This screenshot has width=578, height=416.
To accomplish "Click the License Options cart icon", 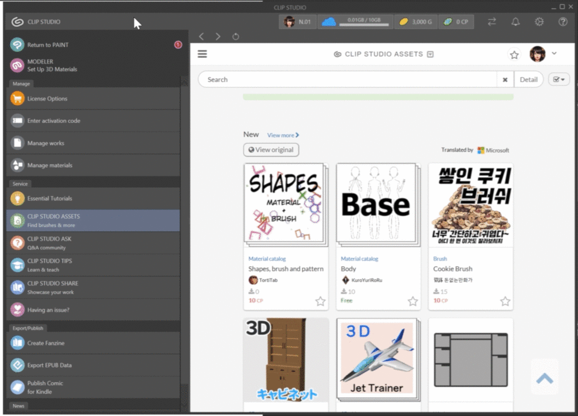I will [17, 98].
